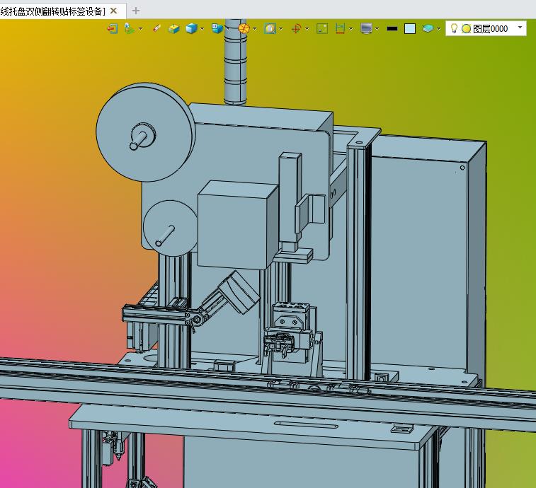Expand the zoom options dropdown arrow
Screen dimensions: 536x488
pyautogui.click(x=280, y=29)
